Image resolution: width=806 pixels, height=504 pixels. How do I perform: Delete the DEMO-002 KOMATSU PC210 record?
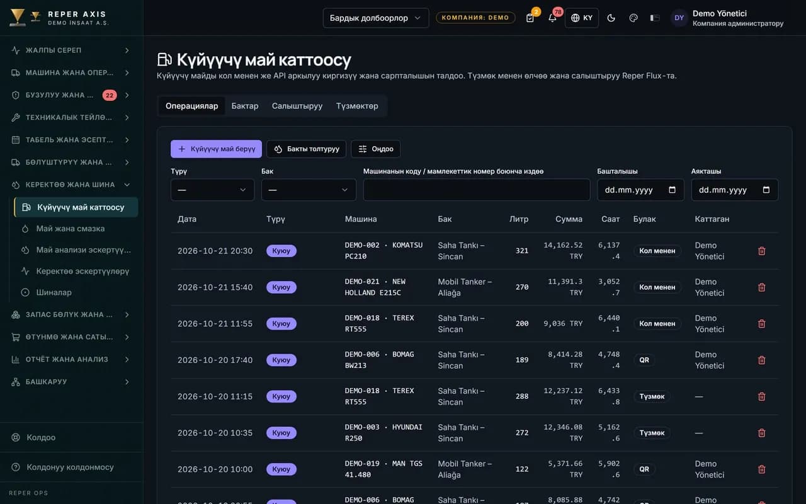tap(762, 251)
